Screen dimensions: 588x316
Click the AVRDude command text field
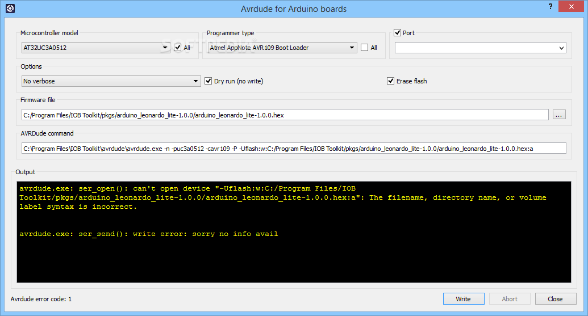point(294,148)
